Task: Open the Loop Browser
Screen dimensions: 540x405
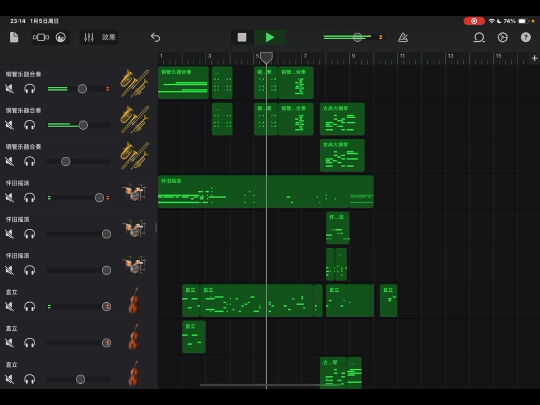Action: coord(479,37)
